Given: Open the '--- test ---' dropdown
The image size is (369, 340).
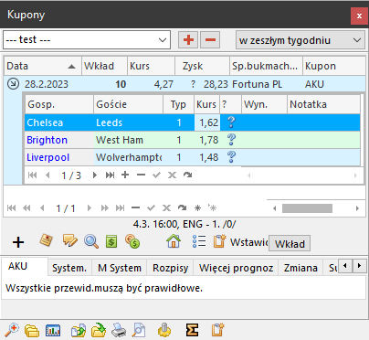Looking at the screenshot, I should point(87,39).
